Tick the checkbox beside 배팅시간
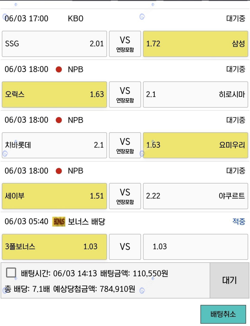The height and width of the screenshot is (326, 250). click(11, 273)
